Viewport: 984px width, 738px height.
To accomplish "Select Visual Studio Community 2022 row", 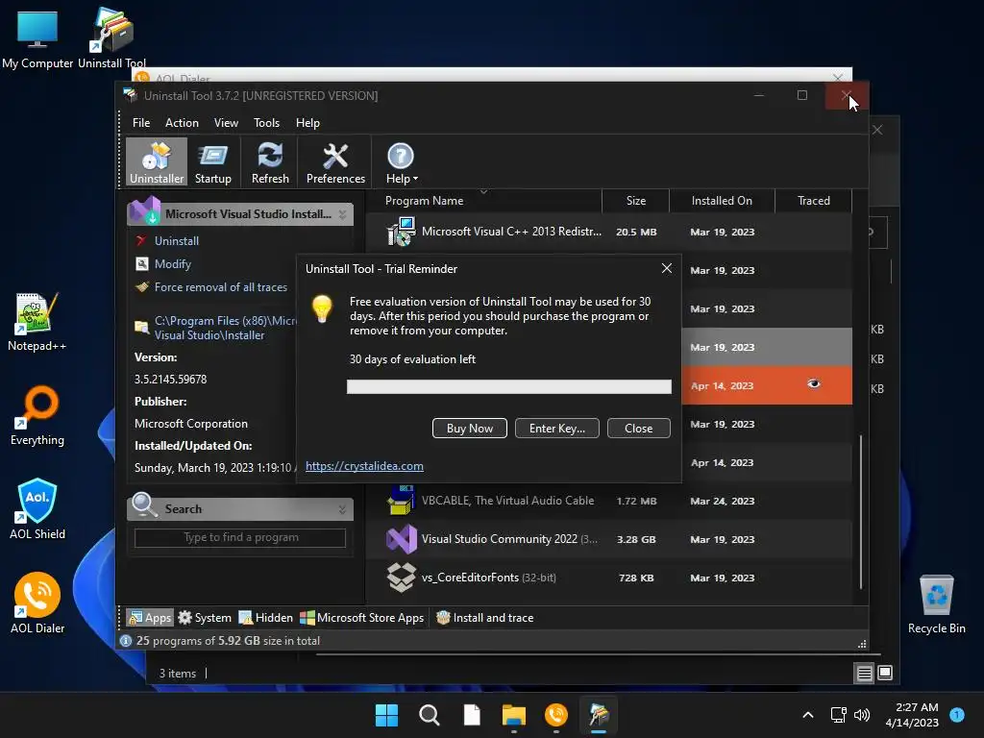I will point(608,539).
